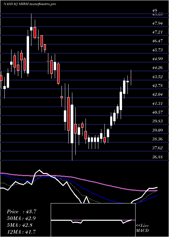Click the <<Live MACD label
This screenshot has width=169, height=237.
[x=142, y=228]
